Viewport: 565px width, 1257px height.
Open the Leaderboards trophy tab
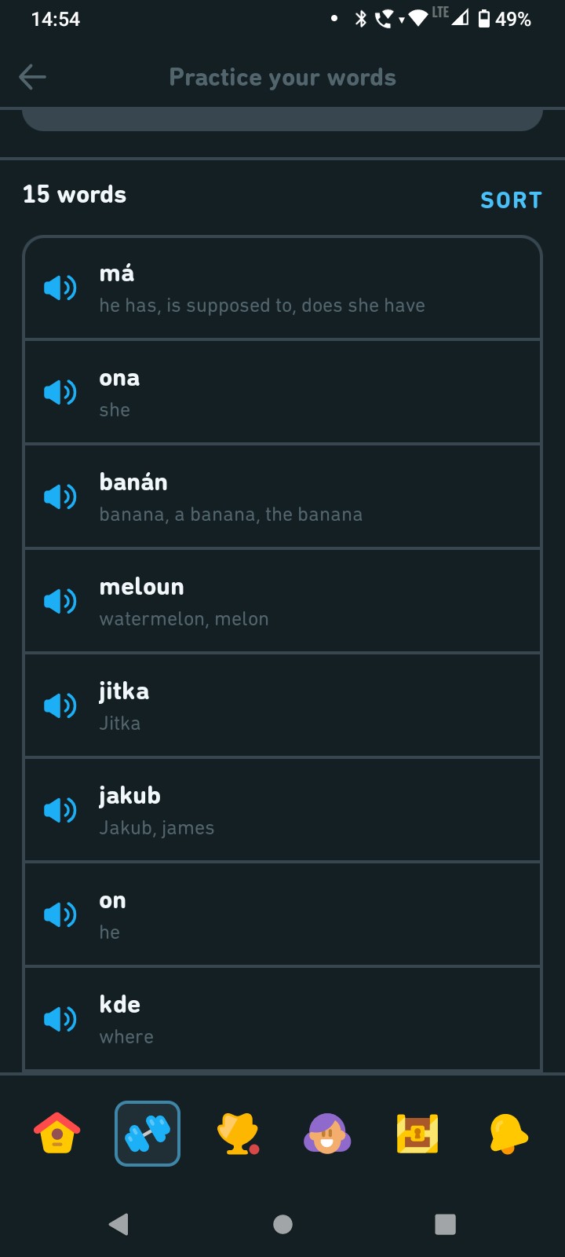pyautogui.click(x=238, y=1134)
